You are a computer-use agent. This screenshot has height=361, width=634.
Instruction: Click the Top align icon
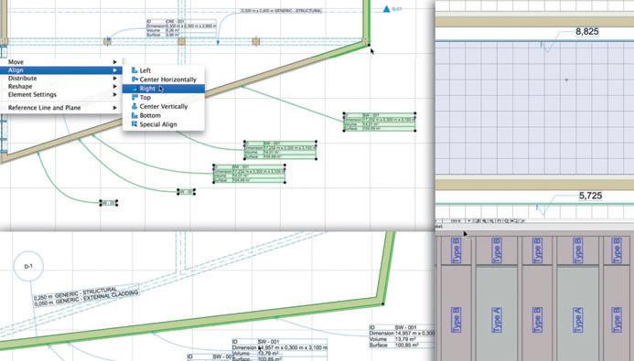pos(134,97)
